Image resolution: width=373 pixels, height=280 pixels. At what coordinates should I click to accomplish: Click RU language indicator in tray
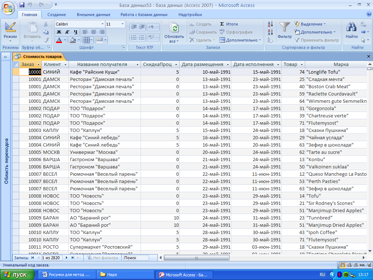point(322,275)
